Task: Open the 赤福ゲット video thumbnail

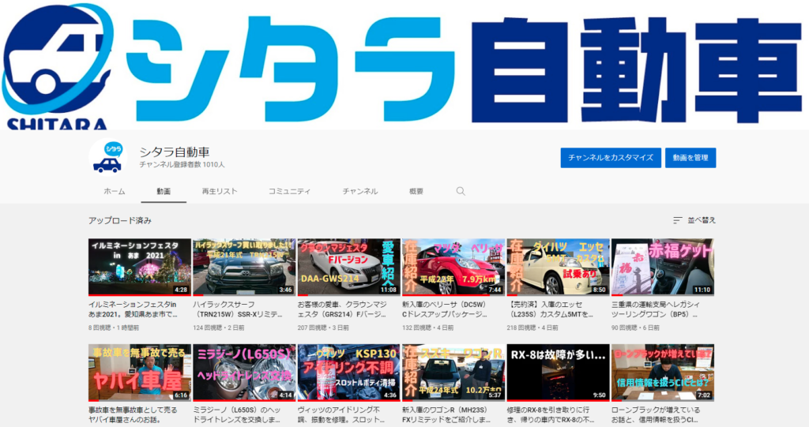Action: [x=663, y=267]
